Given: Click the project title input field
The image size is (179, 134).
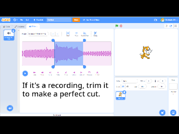Looking at the screenshot, I should [59, 20].
